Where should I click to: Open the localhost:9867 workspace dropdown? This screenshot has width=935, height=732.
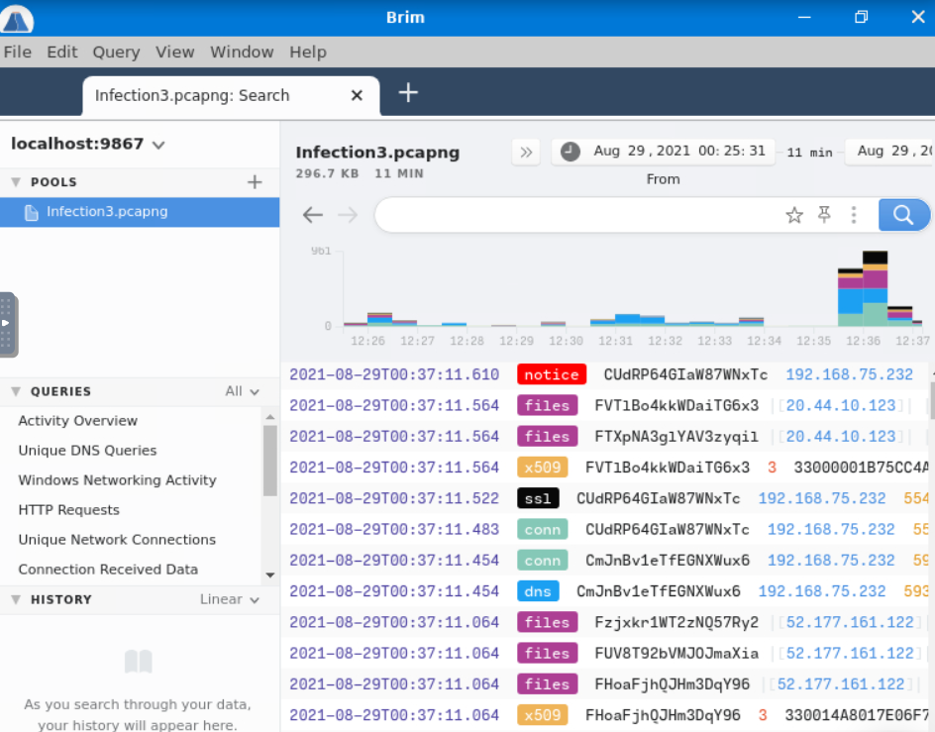[87, 144]
